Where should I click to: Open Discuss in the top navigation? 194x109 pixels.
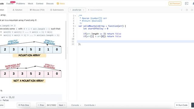coord(50,4)
